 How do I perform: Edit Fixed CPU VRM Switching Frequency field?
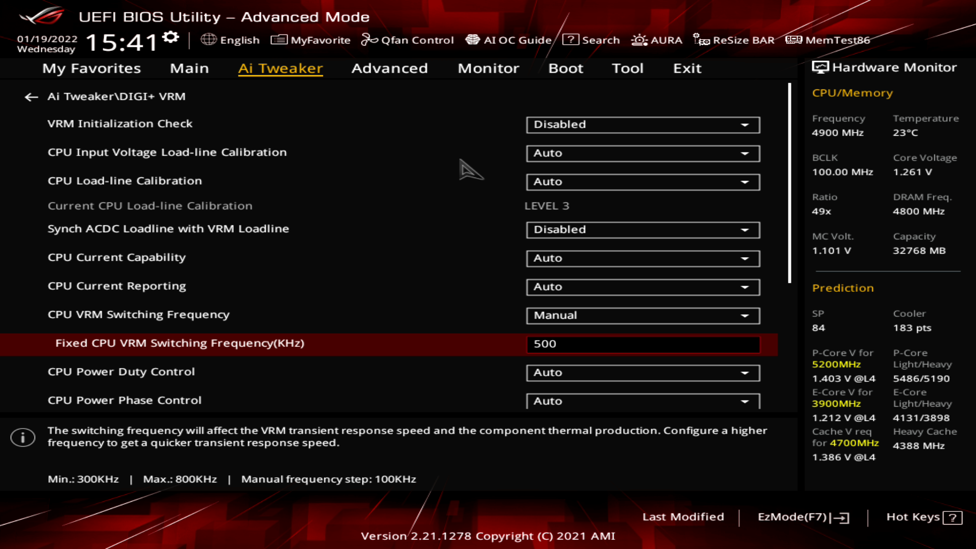coord(642,343)
